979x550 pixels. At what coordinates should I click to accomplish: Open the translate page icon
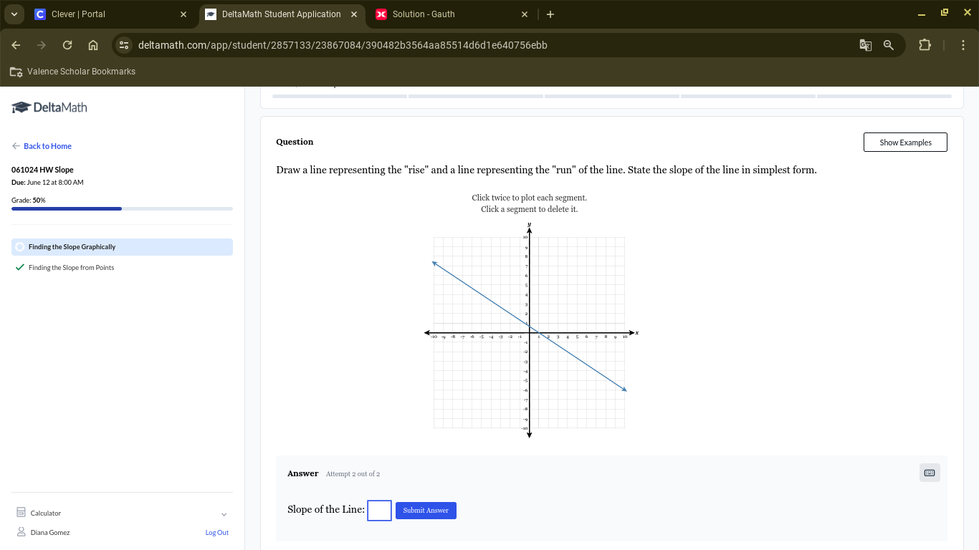point(866,45)
